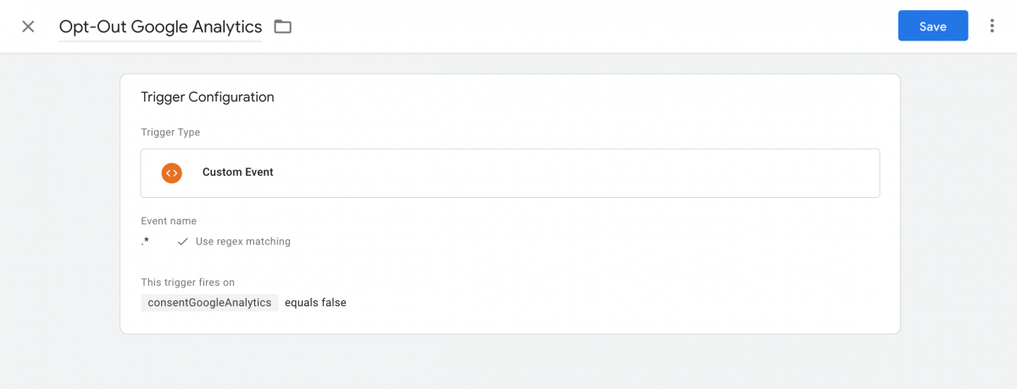Screen dimensions: 1017x389
Task: Click the blank header area left of Save
Action: point(593,26)
